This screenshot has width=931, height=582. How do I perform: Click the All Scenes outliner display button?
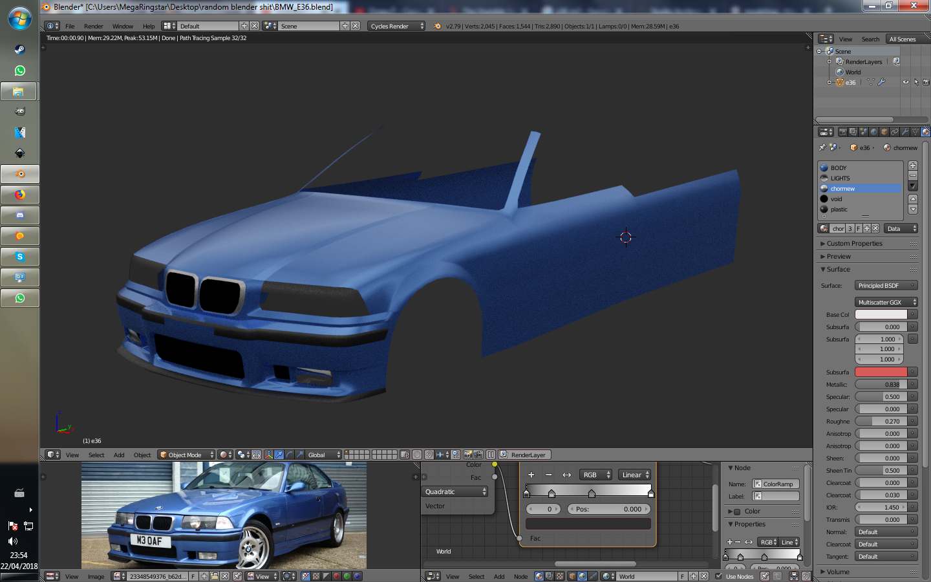coord(902,39)
